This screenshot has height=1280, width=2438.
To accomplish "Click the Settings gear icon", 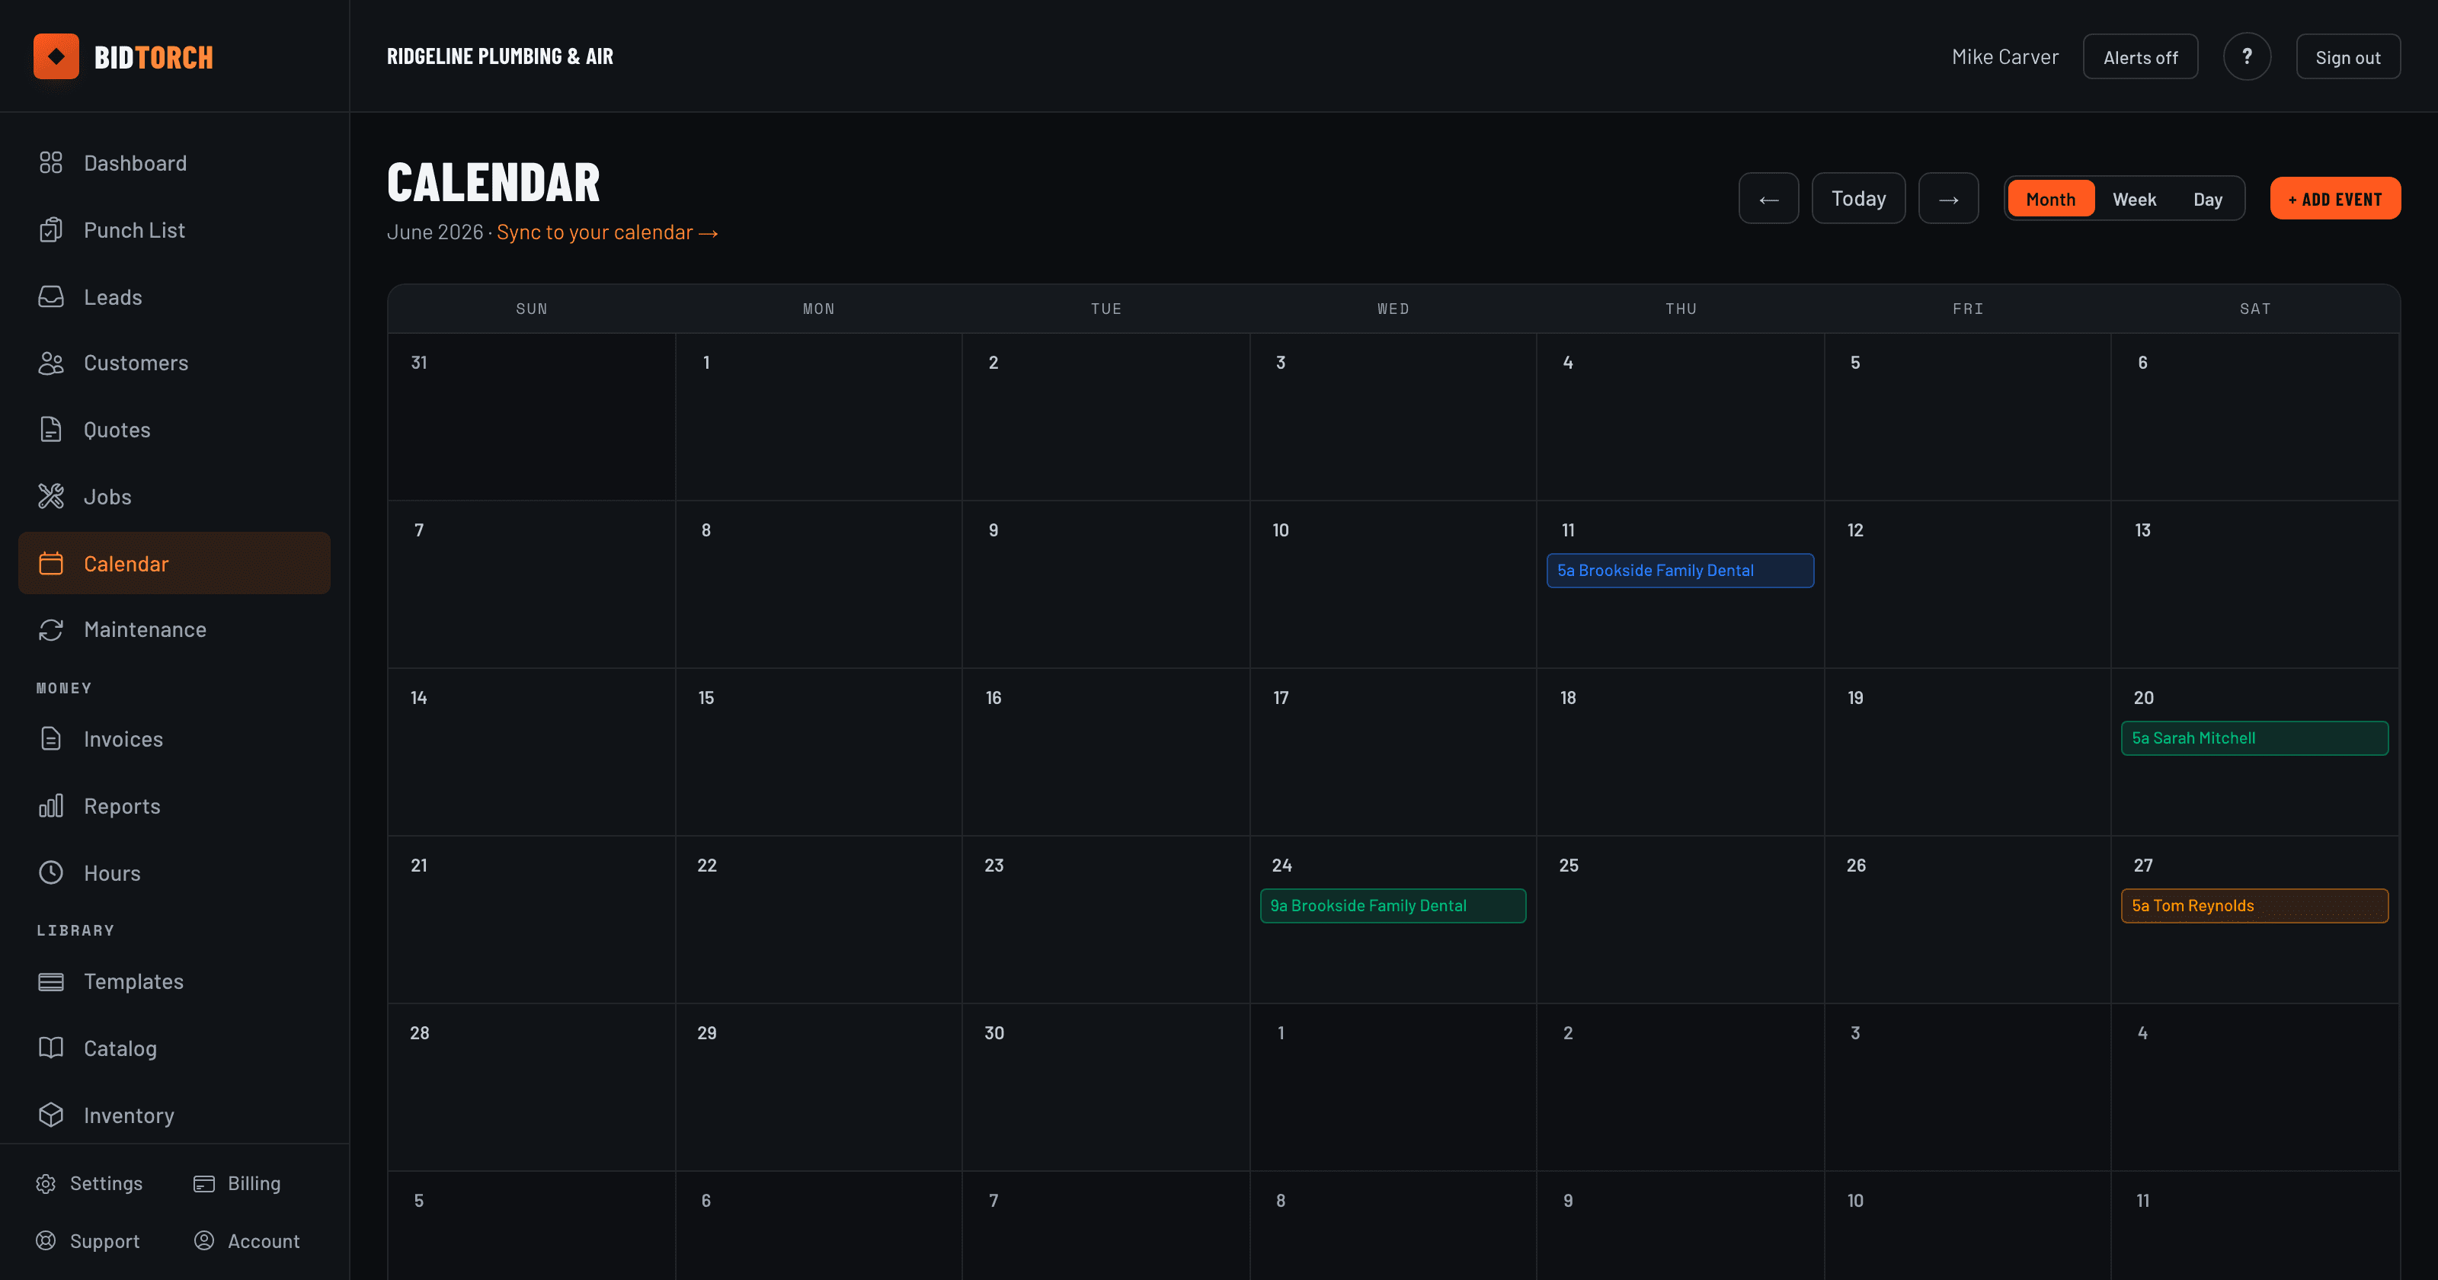I will click(46, 1183).
